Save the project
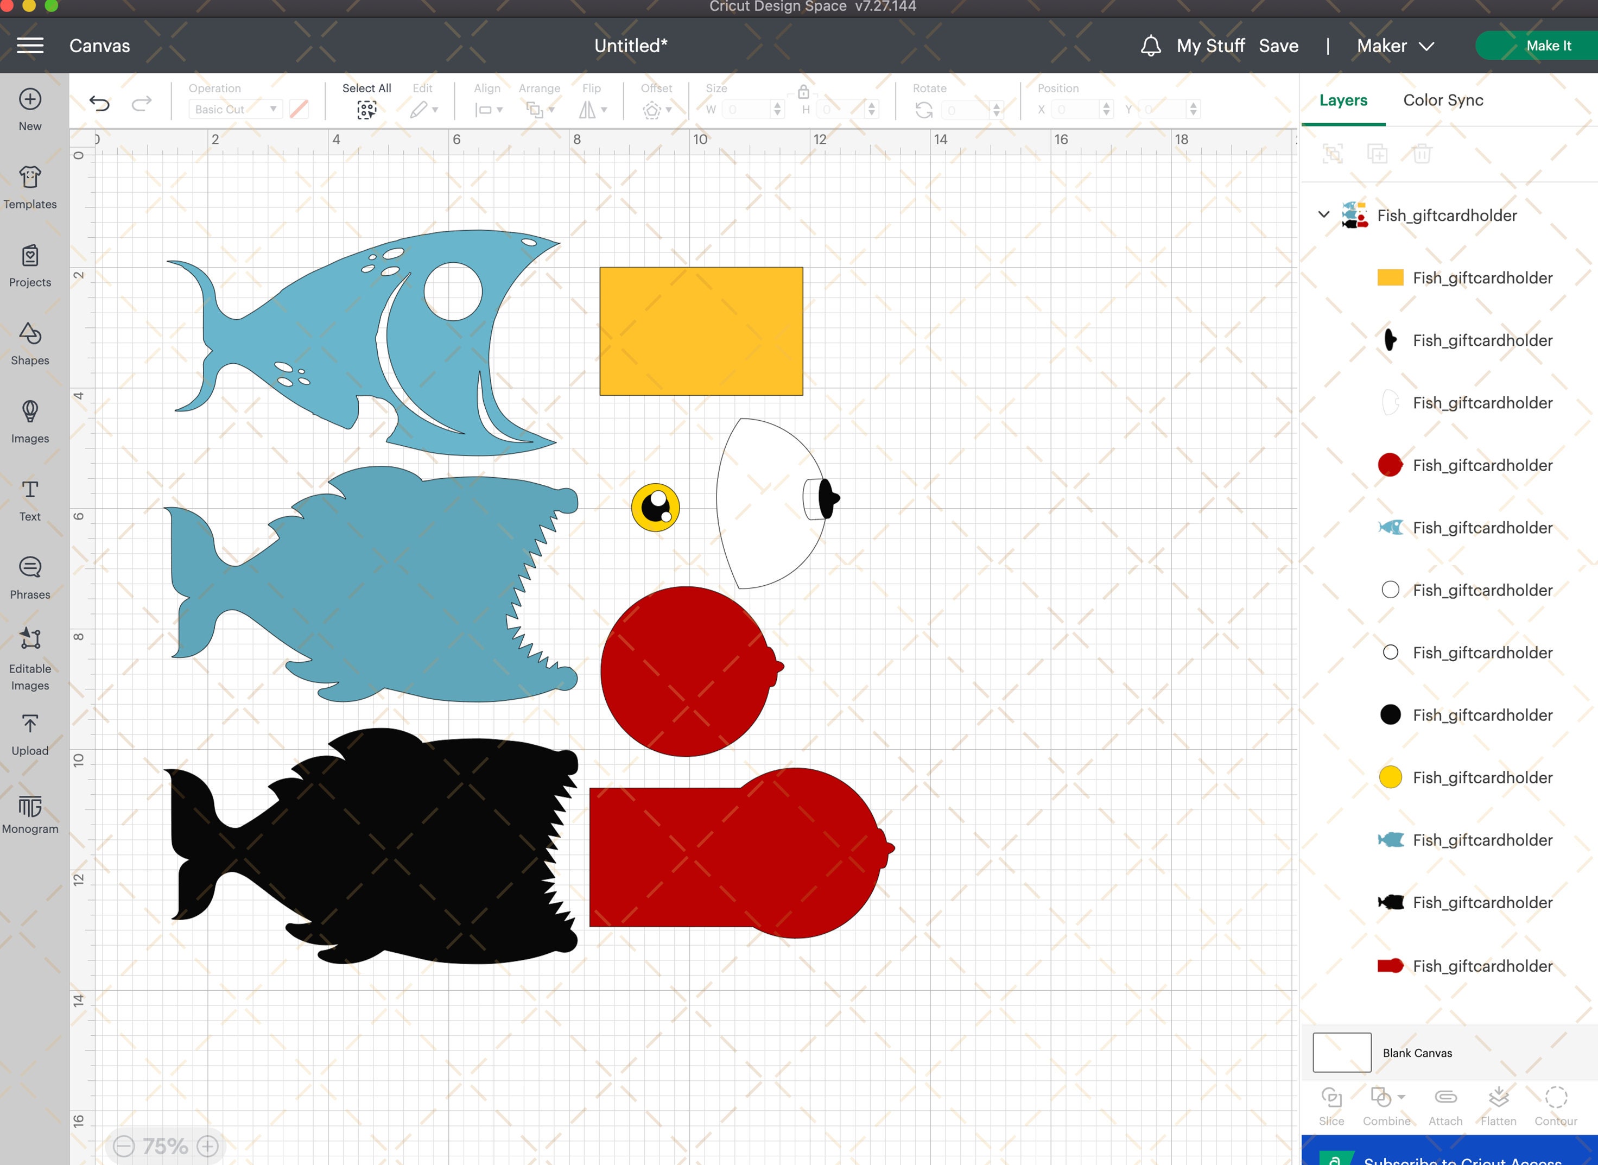1598x1165 pixels. pyautogui.click(x=1278, y=46)
